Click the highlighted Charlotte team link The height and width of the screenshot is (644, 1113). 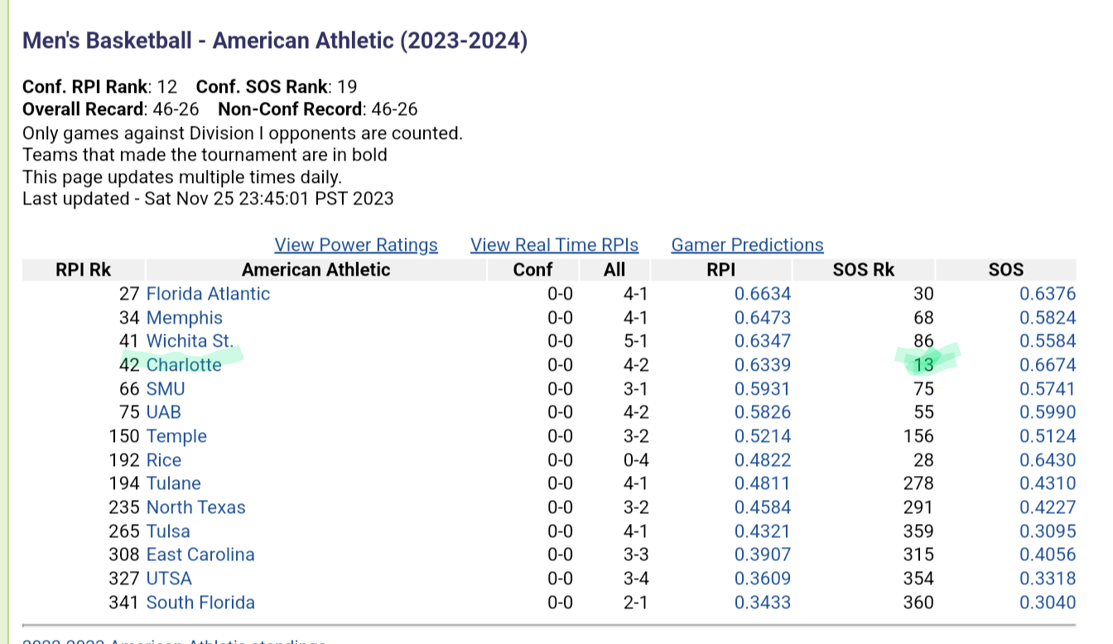pos(184,365)
